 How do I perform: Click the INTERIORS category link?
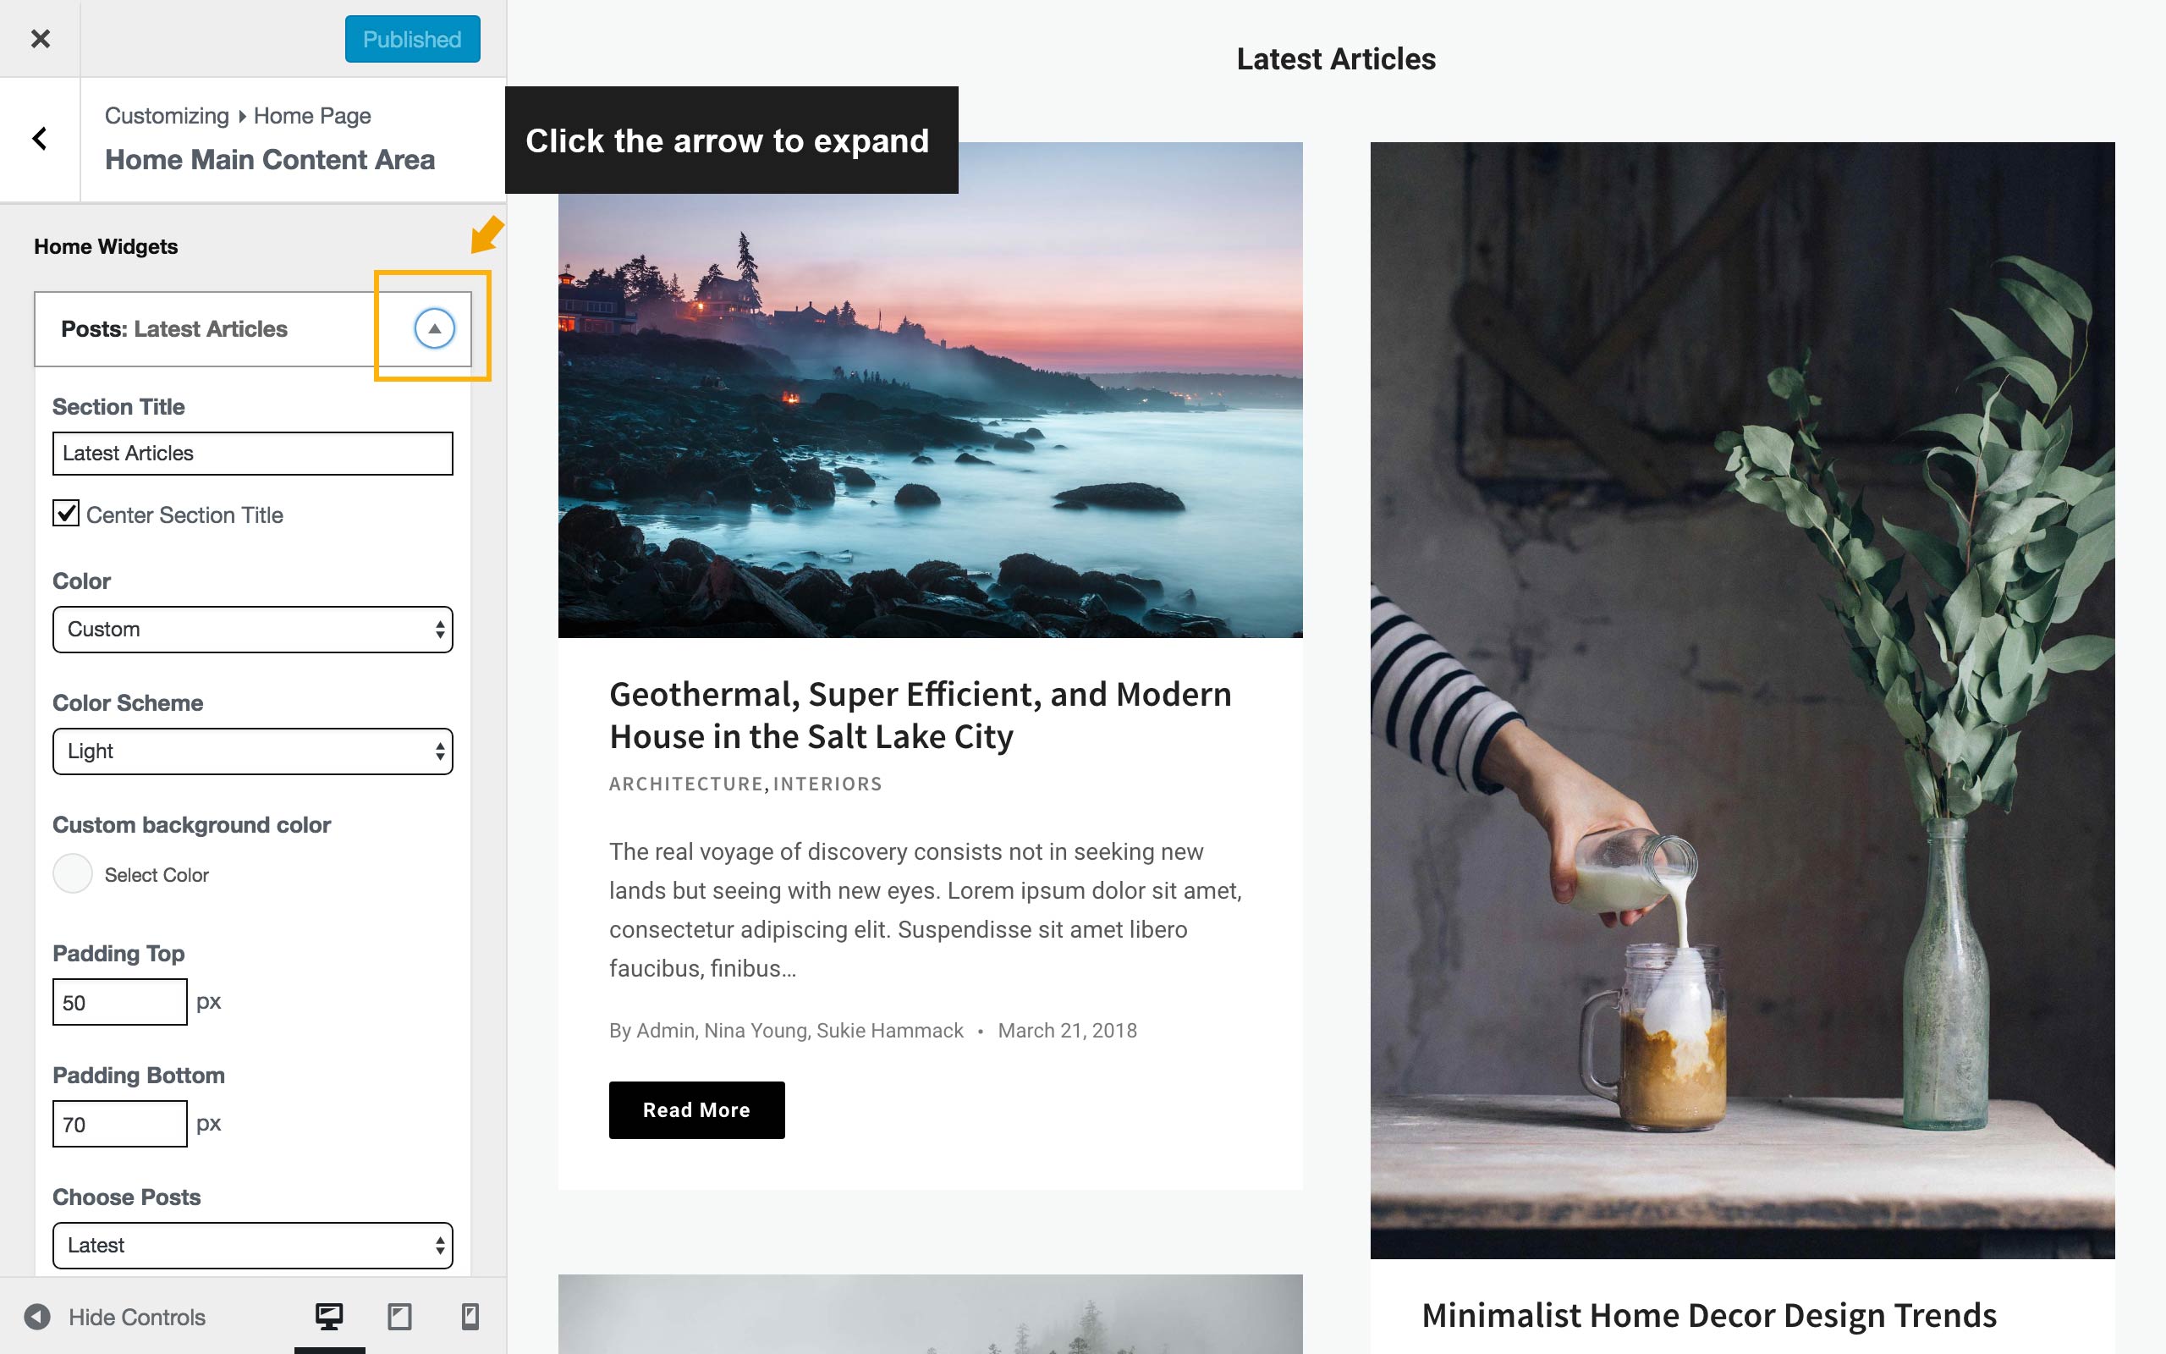pyautogui.click(x=828, y=784)
